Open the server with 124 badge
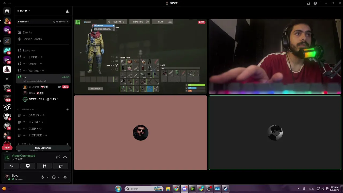This screenshot has width=343, height=193. [7, 98]
